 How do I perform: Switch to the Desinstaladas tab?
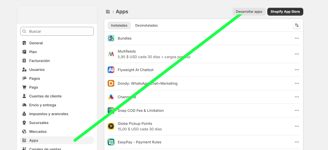[146, 25]
